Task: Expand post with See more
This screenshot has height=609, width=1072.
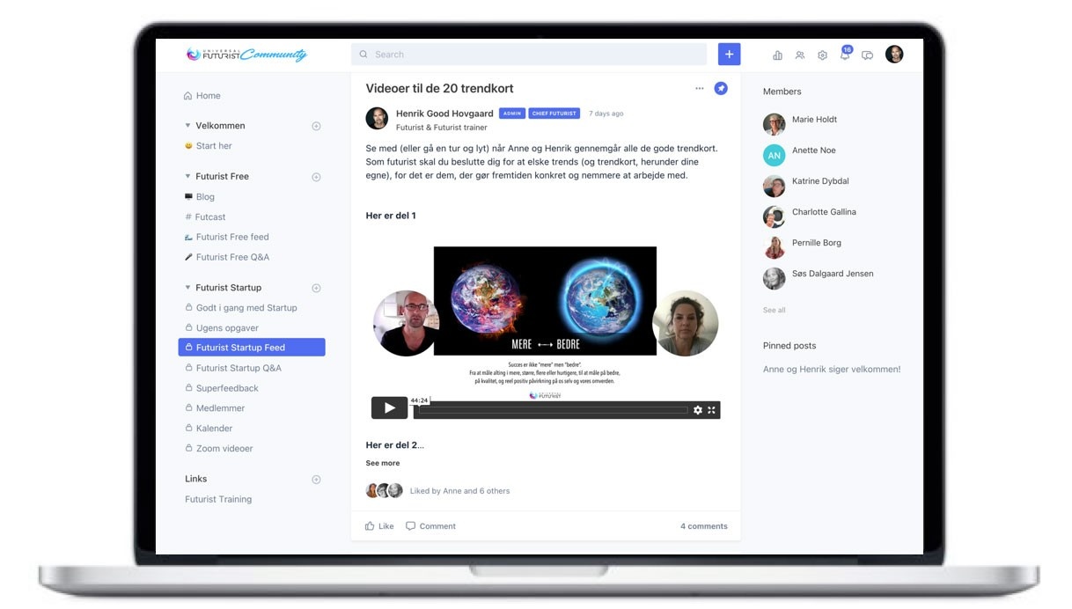Action: pos(383,463)
